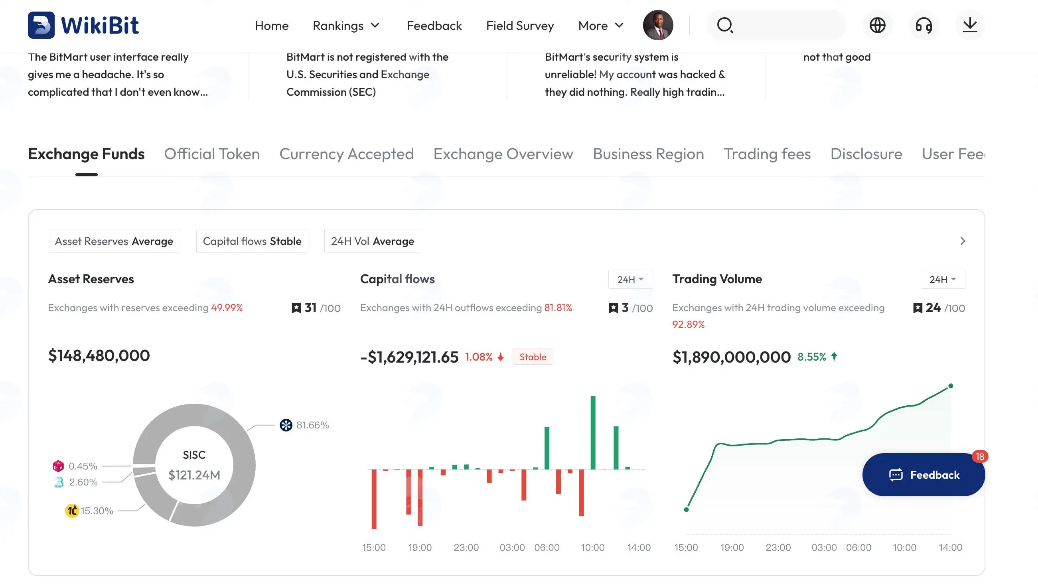Open the Field Survey page
The width and height of the screenshot is (1038, 584).
point(520,26)
